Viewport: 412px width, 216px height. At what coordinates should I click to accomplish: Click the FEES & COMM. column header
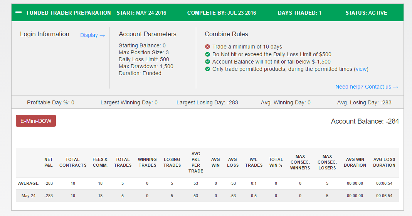click(x=100, y=162)
